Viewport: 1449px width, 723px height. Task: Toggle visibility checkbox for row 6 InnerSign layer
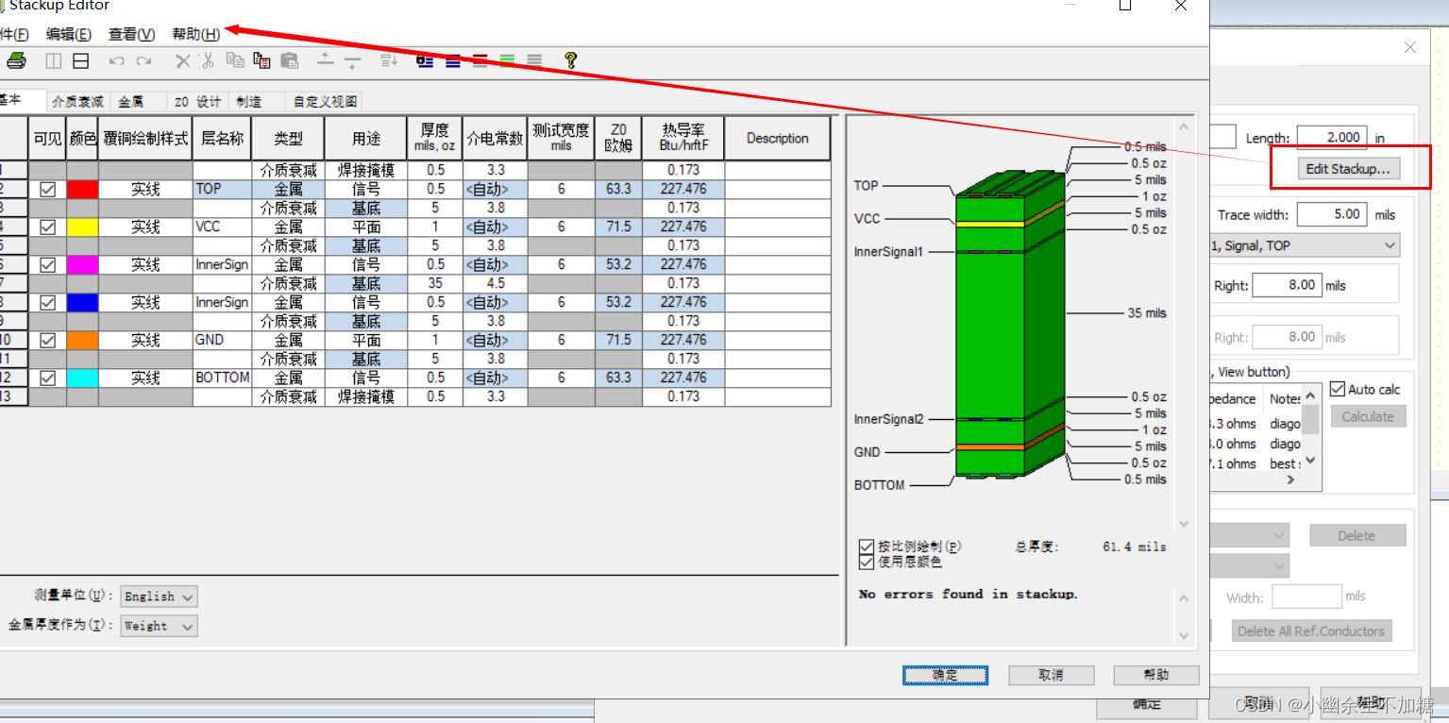[47, 265]
